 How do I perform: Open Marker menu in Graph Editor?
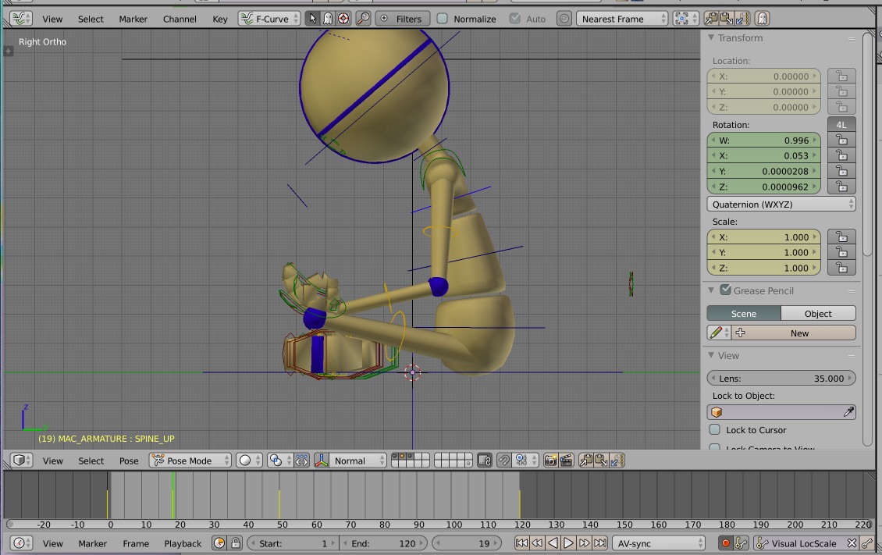(133, 19)
